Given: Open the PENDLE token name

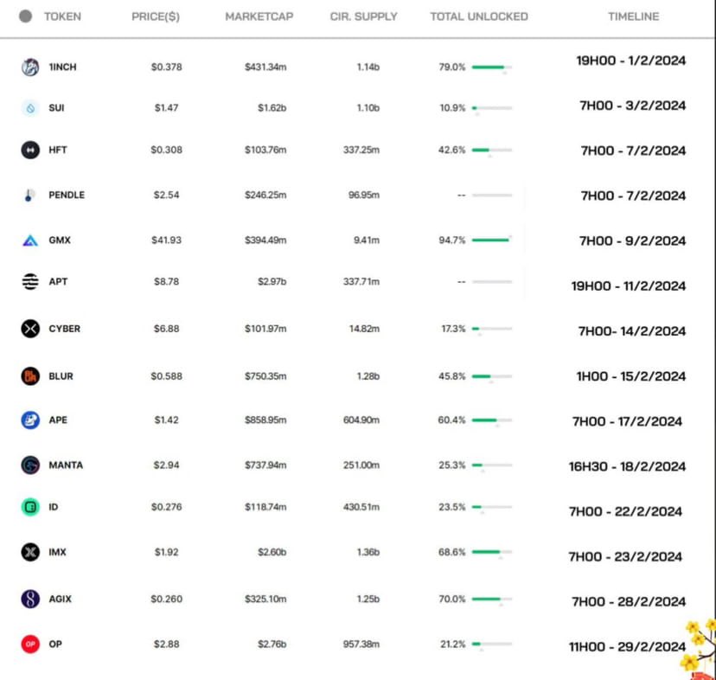Looking at the screenshot, I should [x=67, y=196].
